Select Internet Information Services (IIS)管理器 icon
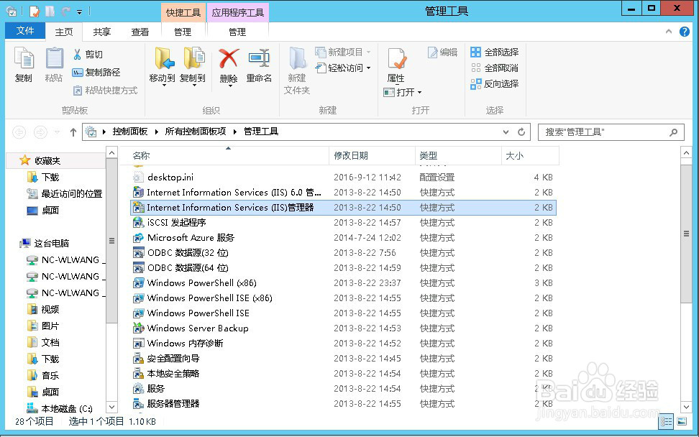Viewport: 699px width, 437px height. pyautogui.click(x=139, y=208)
